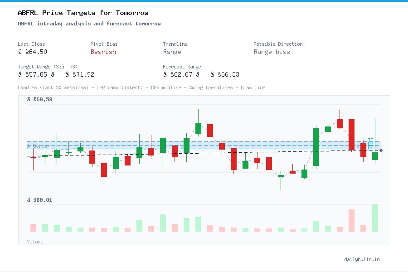The width and height of the screenshot is (408, 272).
Task: Click the 'Pivot Bias' label
Action: (104, 44)
